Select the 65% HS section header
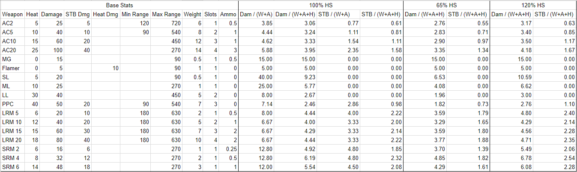 (x=446, y=5)
